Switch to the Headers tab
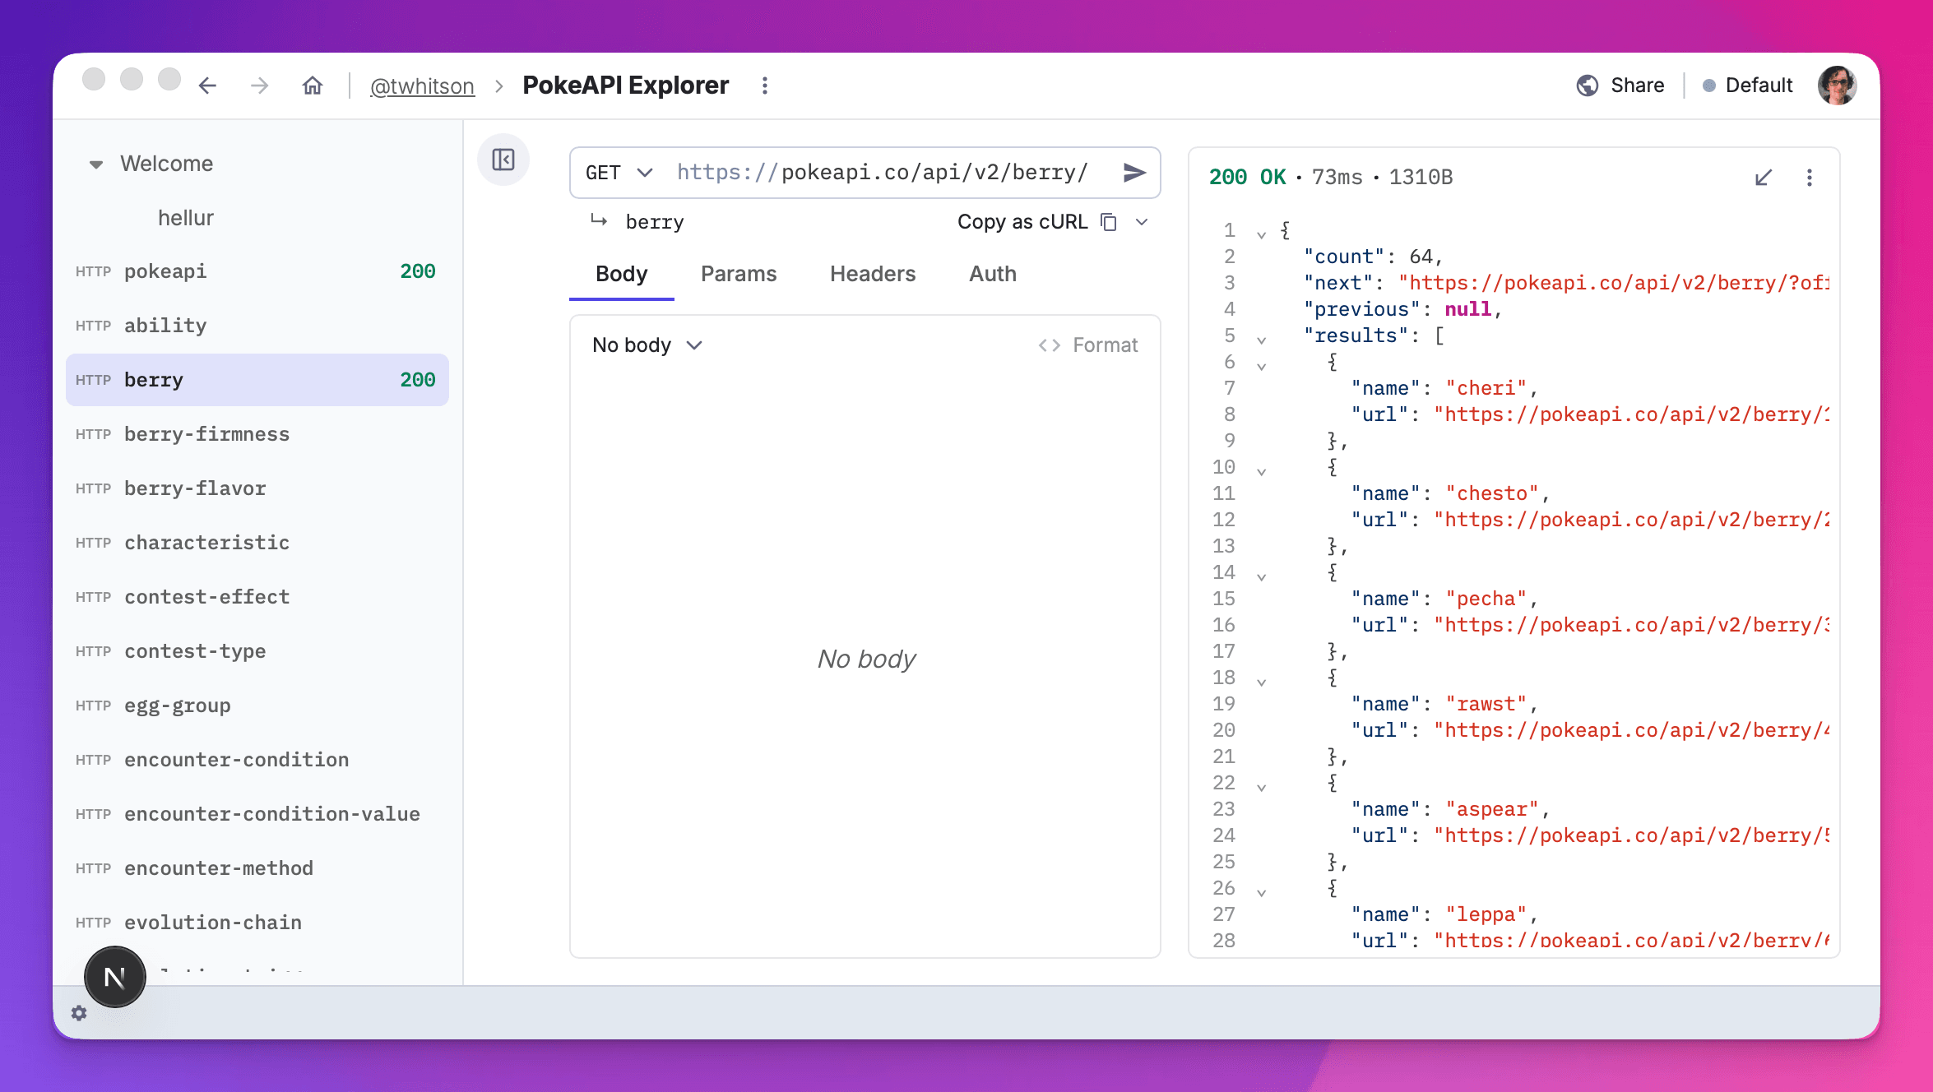Image resolution: width=1933 pixels, height=1092 pixels. coord(872,274)
